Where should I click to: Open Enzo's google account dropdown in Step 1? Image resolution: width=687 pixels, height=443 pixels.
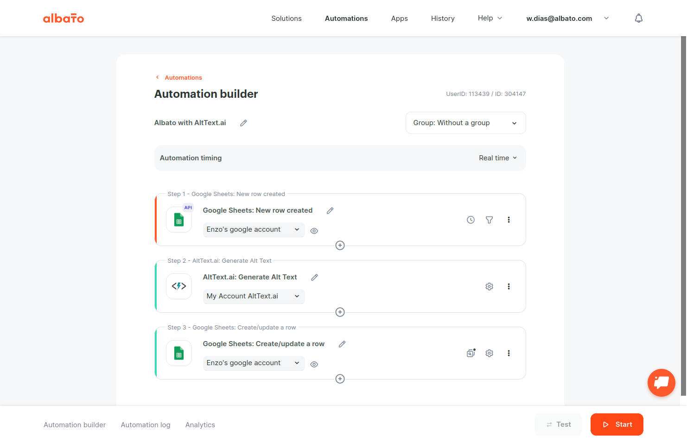[x=254, y=229]
